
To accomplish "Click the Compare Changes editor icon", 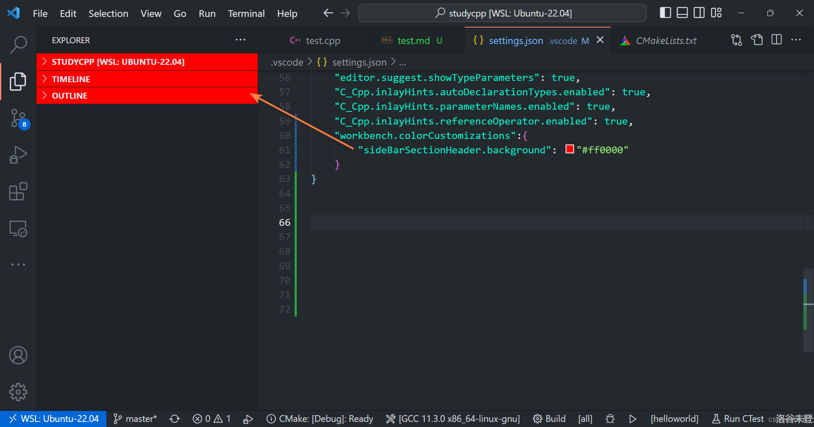I will [736, 40].
